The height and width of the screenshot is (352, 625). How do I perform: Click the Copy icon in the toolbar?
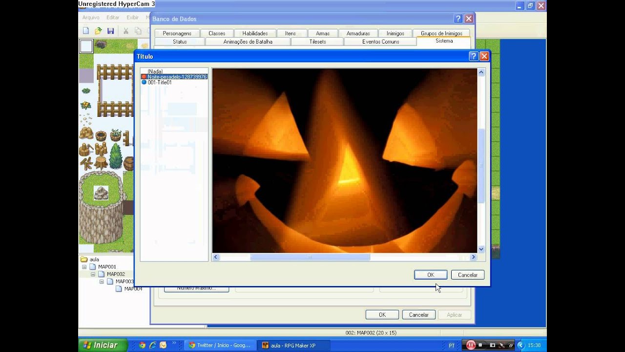tap(138, 31)
